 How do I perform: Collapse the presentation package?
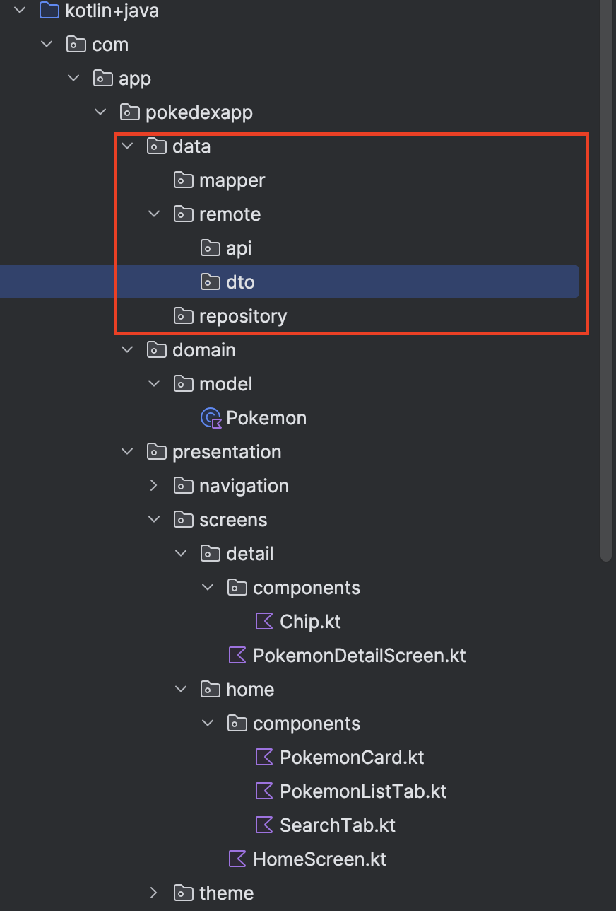point(128,452)
